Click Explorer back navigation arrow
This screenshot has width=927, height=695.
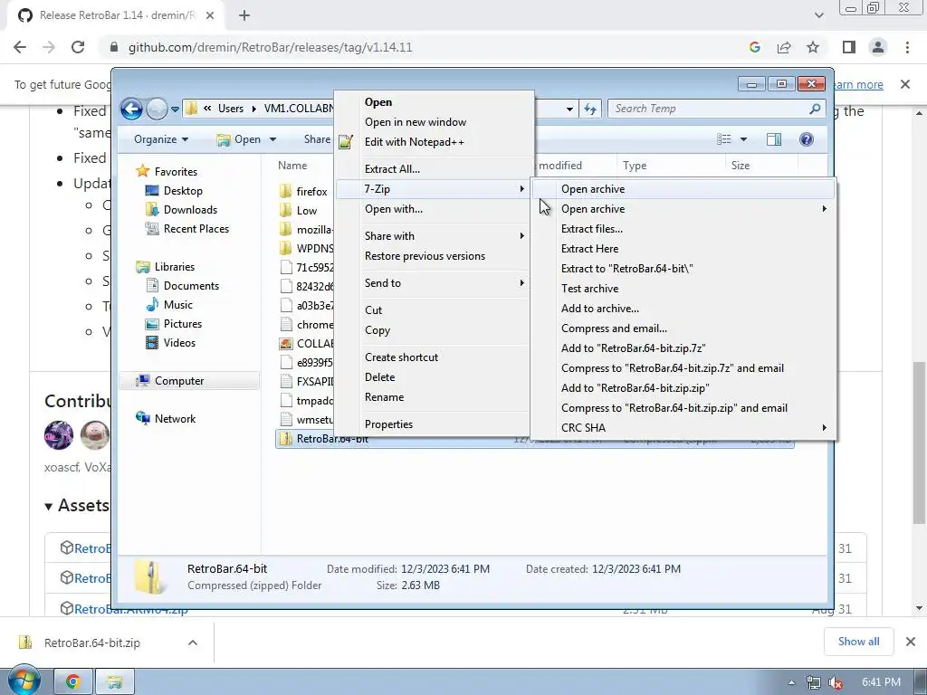(131, 109)
